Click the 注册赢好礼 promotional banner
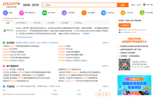The image size is (156, 97). click(x=134, y=85)
